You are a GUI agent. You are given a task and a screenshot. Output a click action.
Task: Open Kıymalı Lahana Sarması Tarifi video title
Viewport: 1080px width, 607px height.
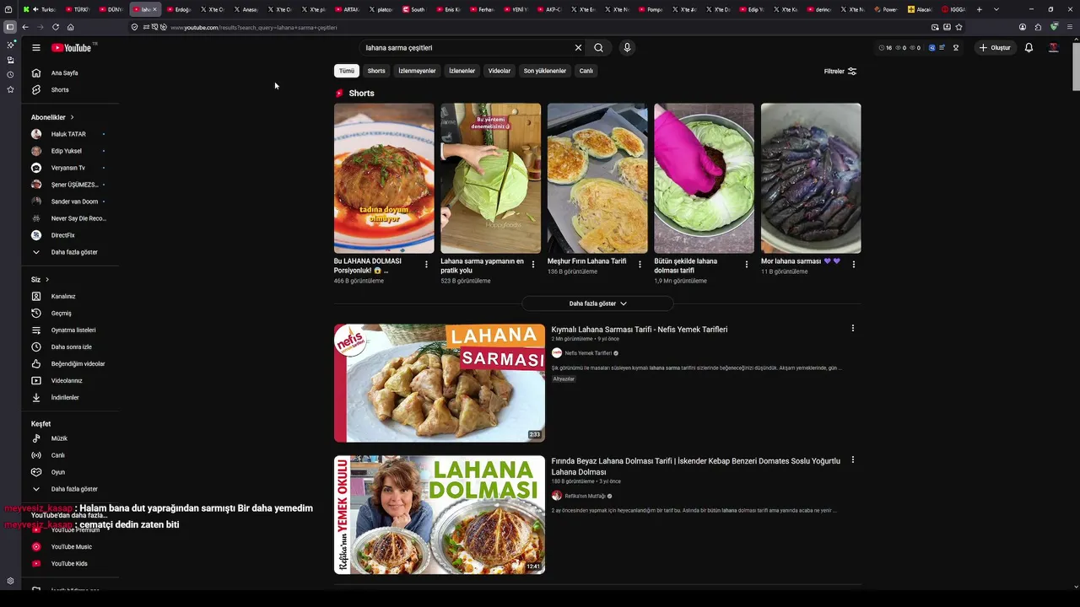(x=640, y=330)
